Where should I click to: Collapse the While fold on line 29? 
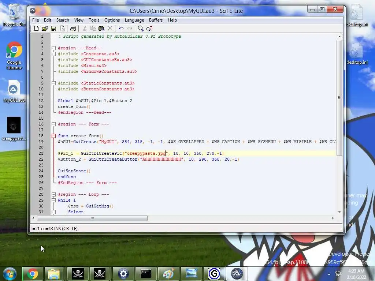tap(53, 200)
